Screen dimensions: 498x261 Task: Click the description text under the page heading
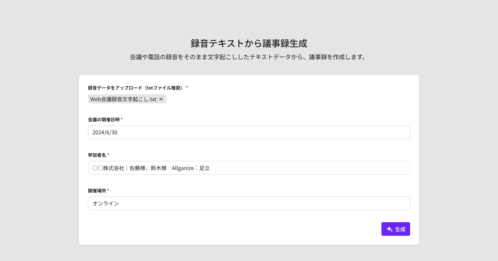click(248, 57)
